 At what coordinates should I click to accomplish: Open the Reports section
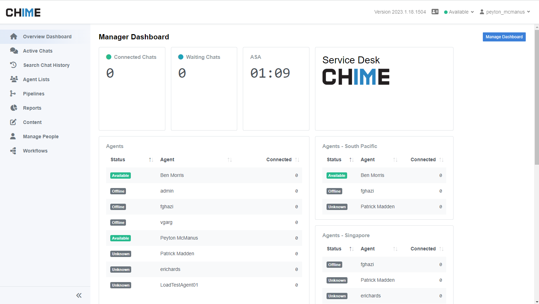[x=45, y=108]
